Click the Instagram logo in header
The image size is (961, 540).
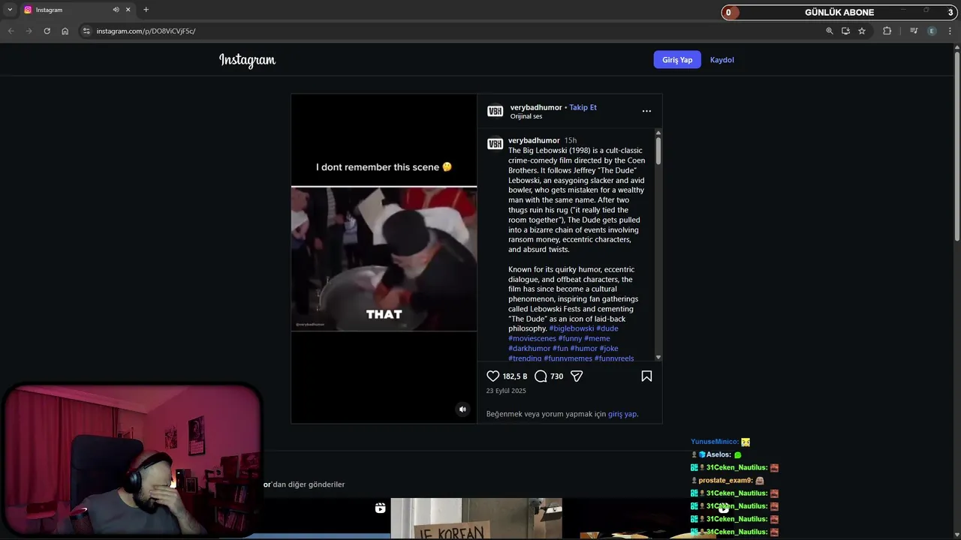(247, 60)
